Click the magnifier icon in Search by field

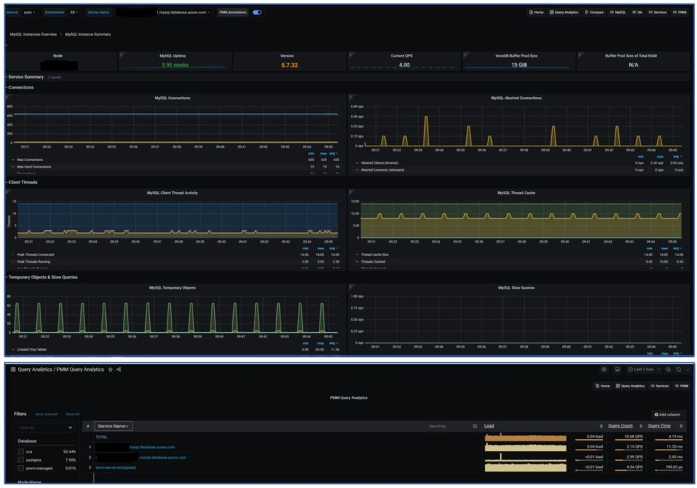474,426
